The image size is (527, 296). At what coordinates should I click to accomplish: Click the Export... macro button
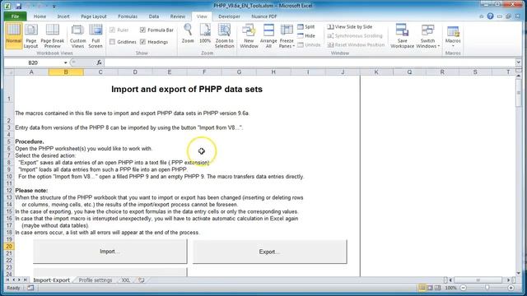pos(269,252)
